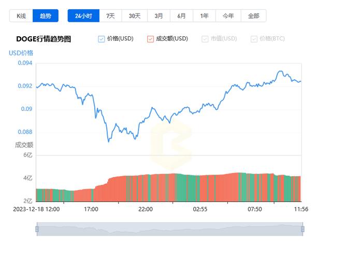Switch to the K线 chart tab
Image resolution: width=359 pixels, height=259 pixels.
[21, 16]
